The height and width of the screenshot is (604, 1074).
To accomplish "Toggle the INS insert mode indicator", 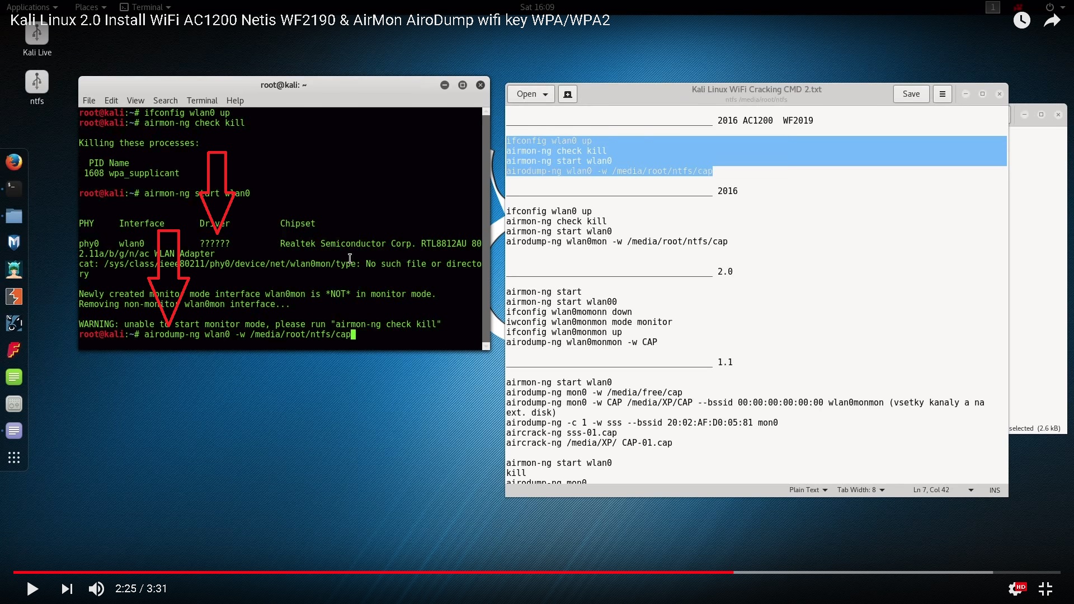I will click(x=994, y=490).
